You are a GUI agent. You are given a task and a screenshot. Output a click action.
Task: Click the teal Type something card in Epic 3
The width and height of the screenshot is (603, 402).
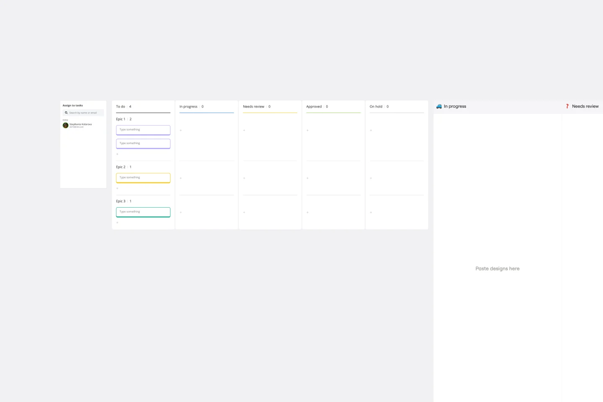[x=143, y=211]
